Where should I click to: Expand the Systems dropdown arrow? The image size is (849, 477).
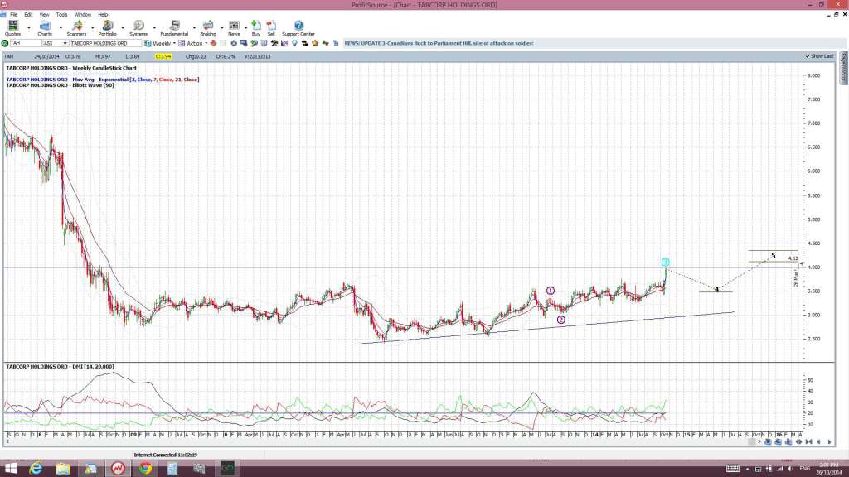(154, 28)
